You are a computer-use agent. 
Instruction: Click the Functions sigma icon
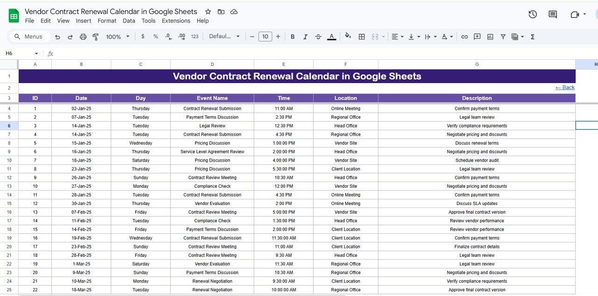coord(532,36)
